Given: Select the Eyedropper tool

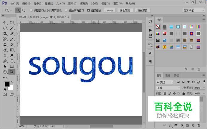Looking at the screenshot, I should click(12, 34).
